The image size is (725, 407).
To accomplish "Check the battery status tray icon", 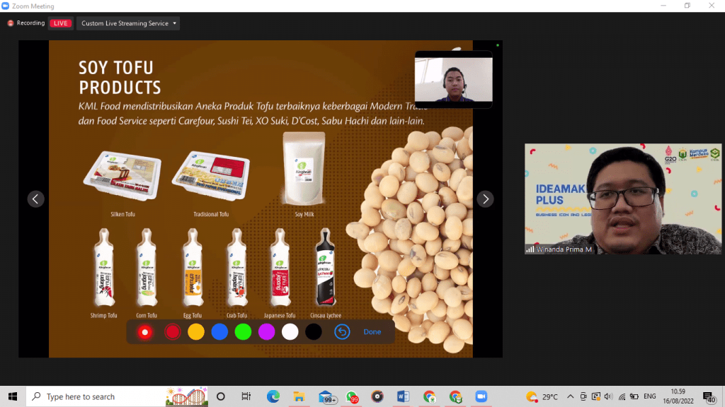I will pyautogui.click(x=634, y=396).
